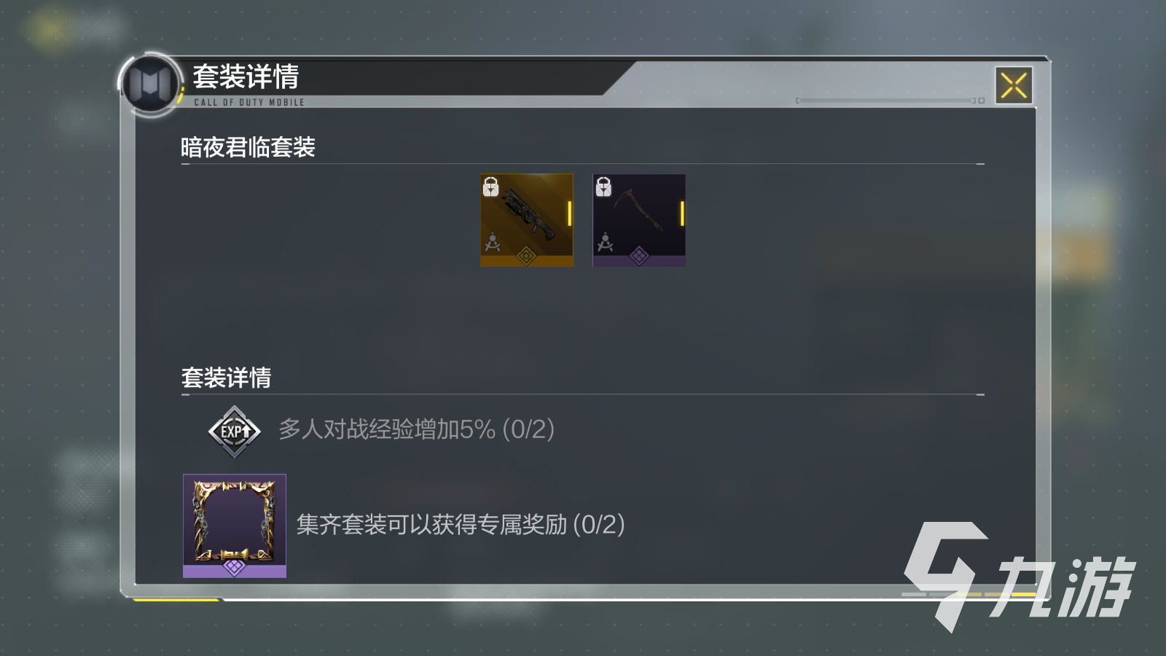1166x656 pixels.
Task: Click the yellow marker bar on the gun tile
Action: click(569, 214)
